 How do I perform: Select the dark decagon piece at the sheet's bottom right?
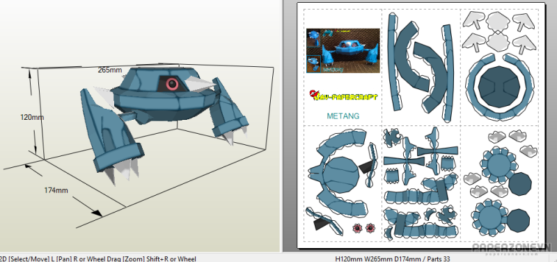(518, 221)
